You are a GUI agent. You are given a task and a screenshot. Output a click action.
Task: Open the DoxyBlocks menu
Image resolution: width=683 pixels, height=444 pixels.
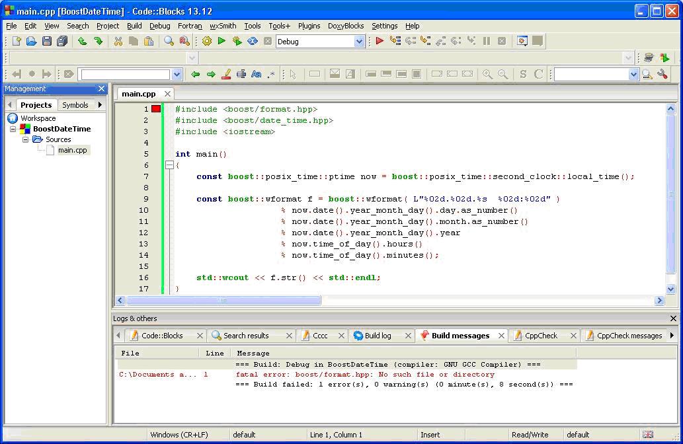(x=345, y=26)
